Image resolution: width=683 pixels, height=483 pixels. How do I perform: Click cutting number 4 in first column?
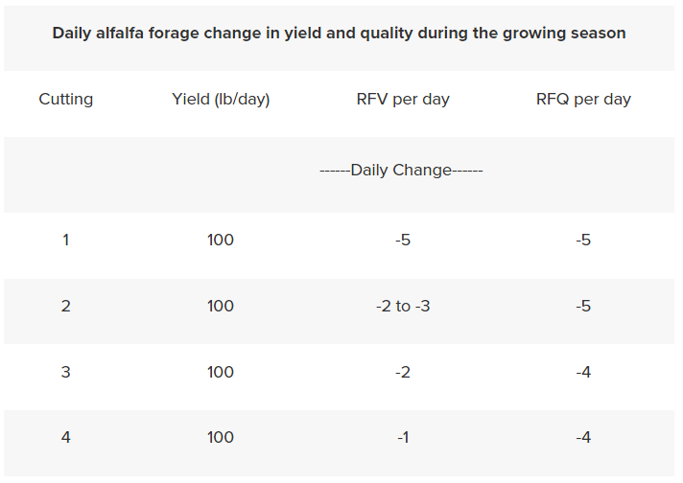click(66, 438)
